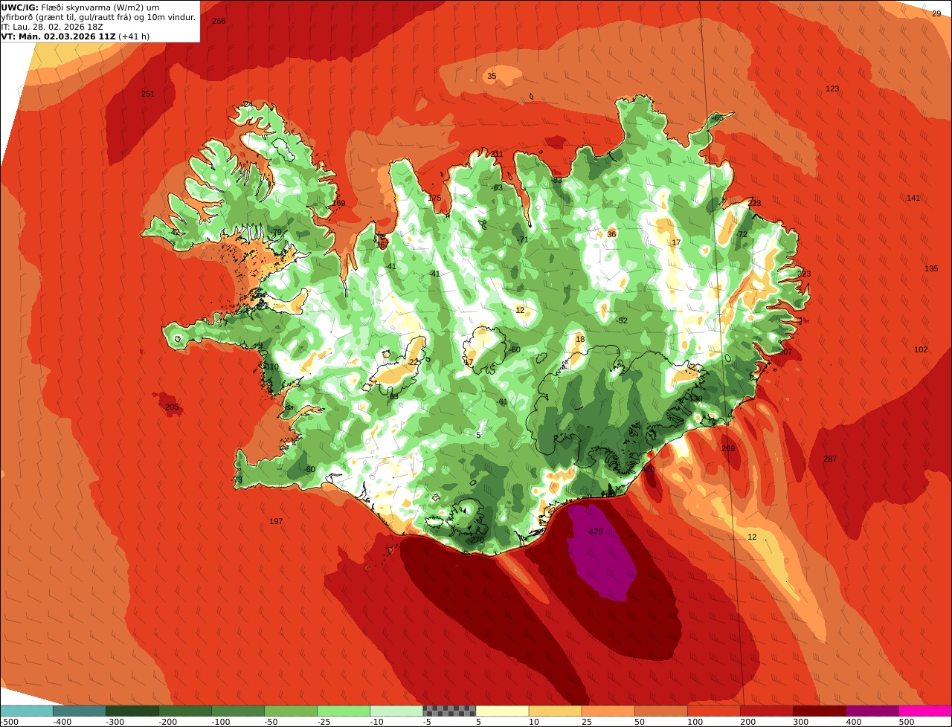Click the 141 value on the map
Screen dimensions: 952x727
913,198
